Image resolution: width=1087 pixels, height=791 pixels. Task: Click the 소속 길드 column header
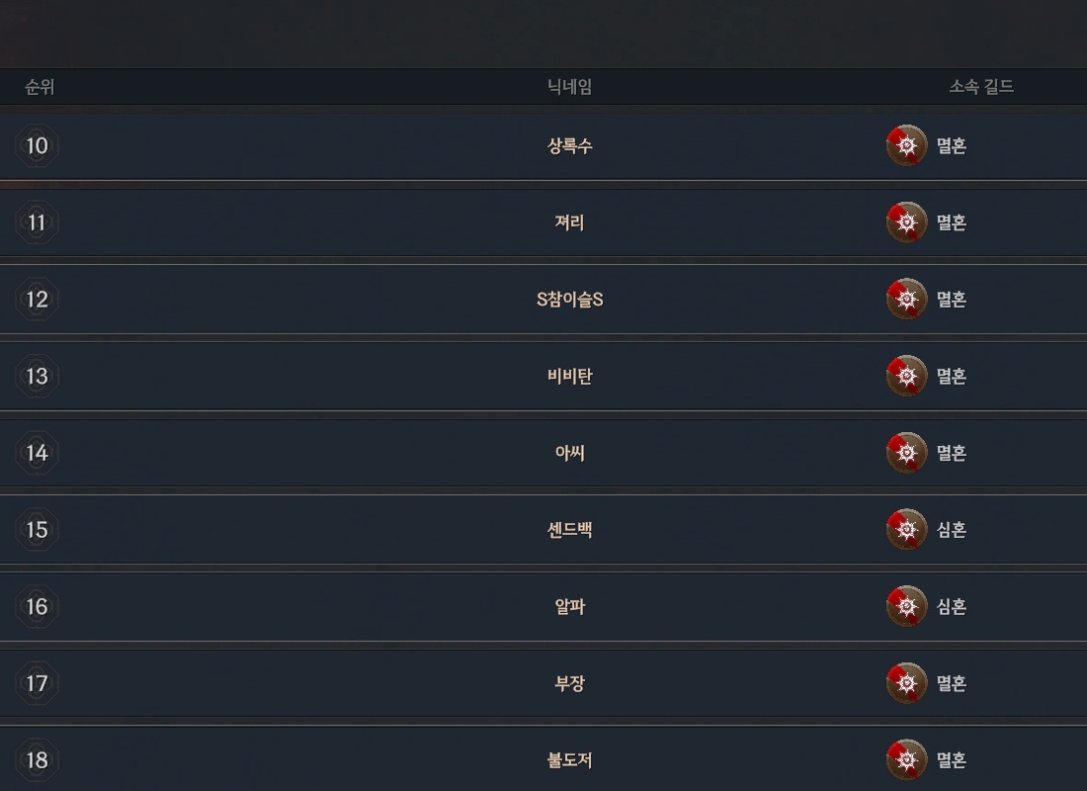981,87
